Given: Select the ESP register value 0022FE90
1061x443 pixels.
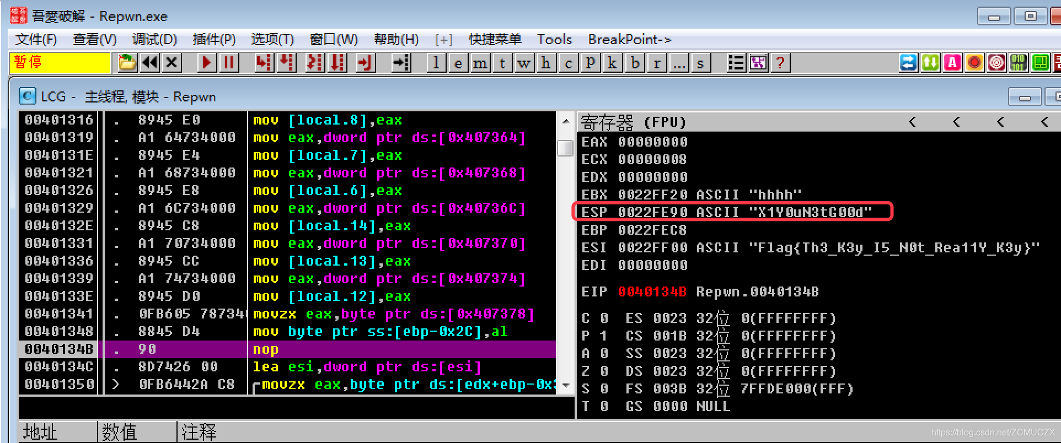Looking at the screenshot, I should (652, 213).
